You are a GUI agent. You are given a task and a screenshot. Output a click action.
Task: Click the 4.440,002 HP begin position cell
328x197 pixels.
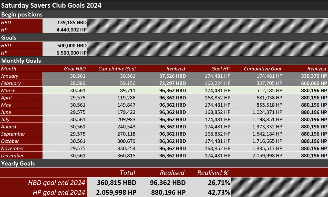coord(65,30)
